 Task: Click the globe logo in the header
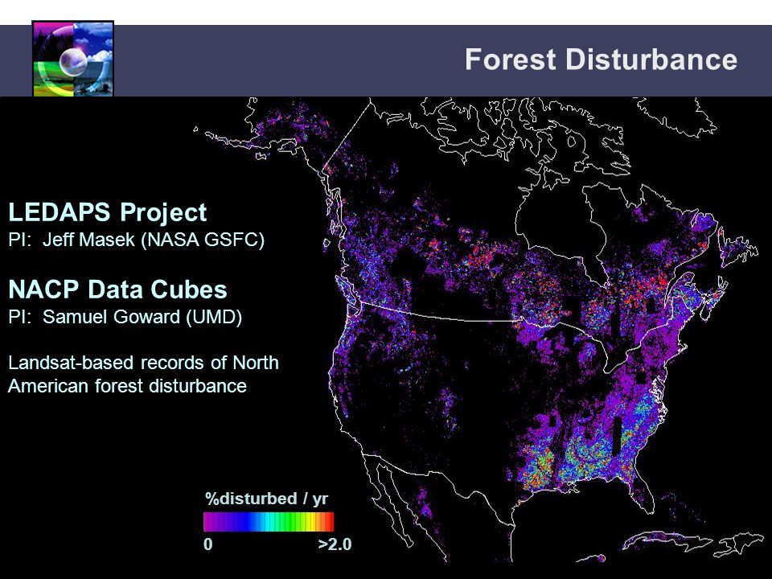(73, 59)
